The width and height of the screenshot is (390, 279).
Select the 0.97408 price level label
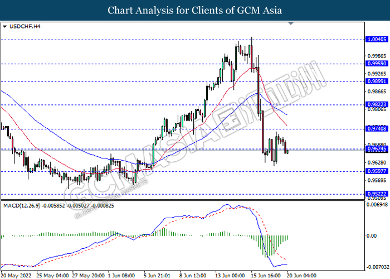pyautogui.click(x=377, y=128)
